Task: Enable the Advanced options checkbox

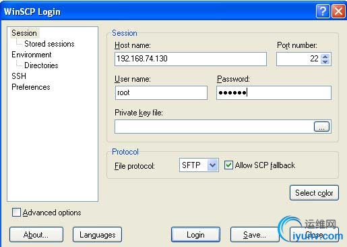Action: 16,213
